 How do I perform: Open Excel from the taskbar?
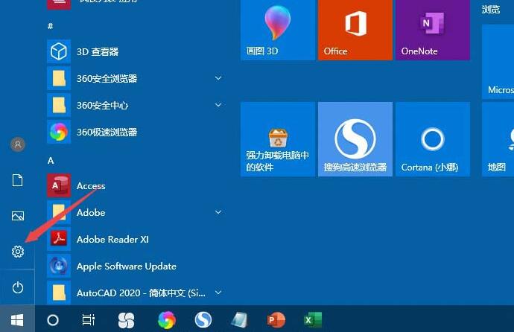[313, 320]
